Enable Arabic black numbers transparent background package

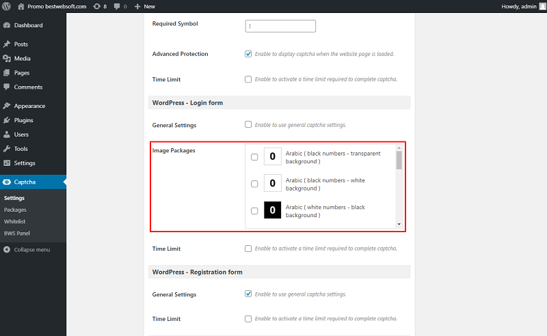coord(254,157)
